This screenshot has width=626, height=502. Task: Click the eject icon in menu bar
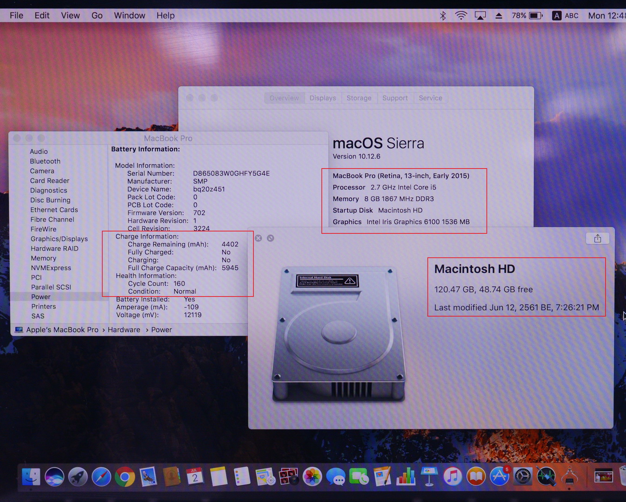click(499, 16)
